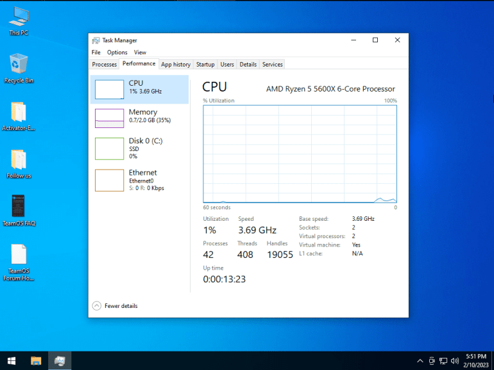Viewport: 494px width, 370px height.
Task: Open the View menu
Action: click(140, 52)
